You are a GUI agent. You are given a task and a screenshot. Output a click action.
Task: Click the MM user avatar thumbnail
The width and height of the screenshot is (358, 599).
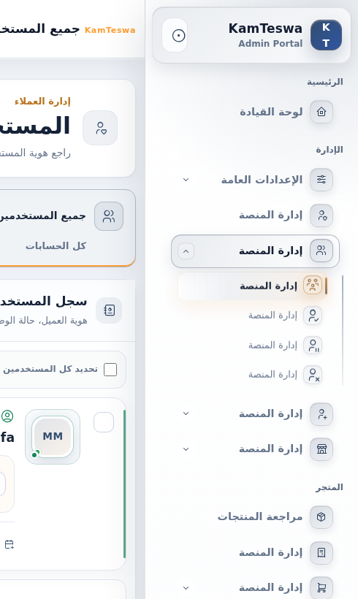click(x=53, y=437)
